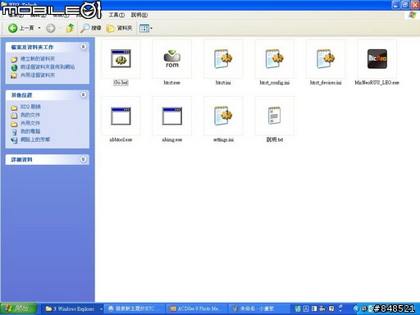Minimize the Explorer window
Screen dimensions: 420x315
pos(395,5)
